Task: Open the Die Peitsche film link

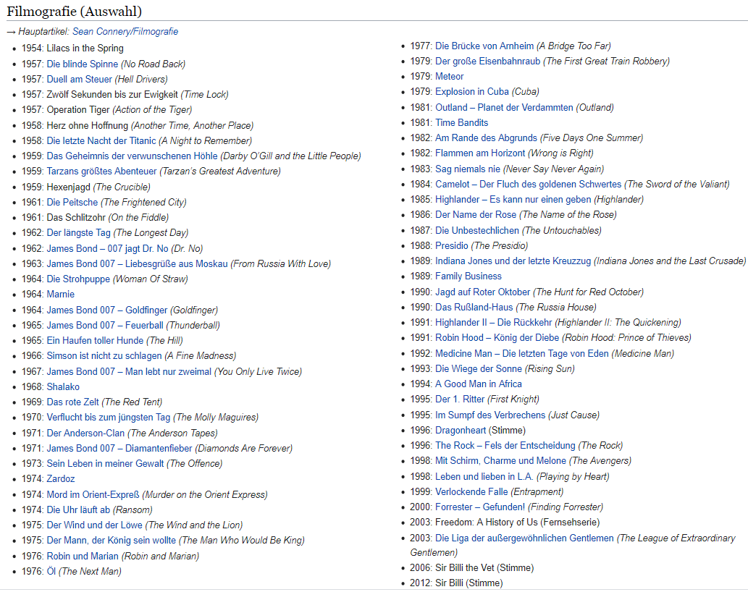Action: point(72,202)
